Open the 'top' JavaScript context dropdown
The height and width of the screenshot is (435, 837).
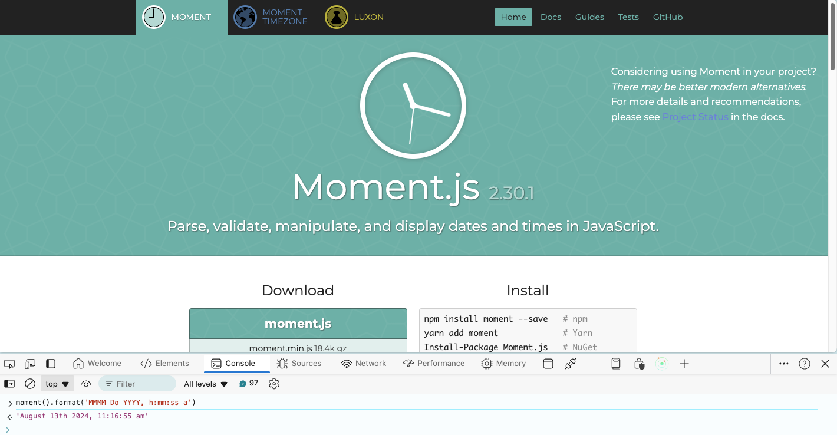coord(57,384)
